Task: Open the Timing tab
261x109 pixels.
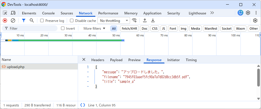Action: pos(191,60)
